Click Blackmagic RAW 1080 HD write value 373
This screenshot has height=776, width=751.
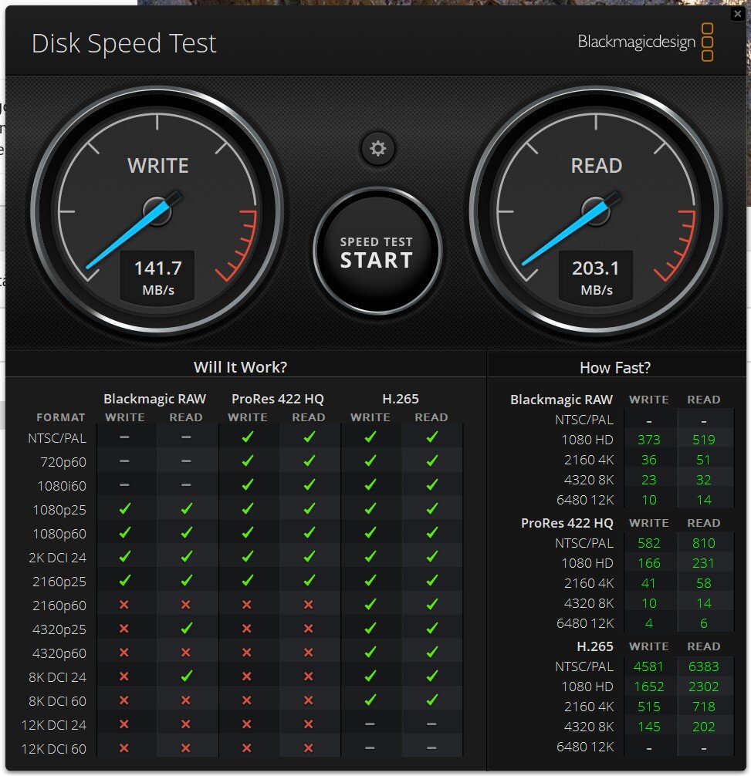(648, 440)
